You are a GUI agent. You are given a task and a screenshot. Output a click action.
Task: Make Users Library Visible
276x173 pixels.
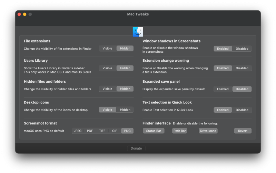pos(107,68)
